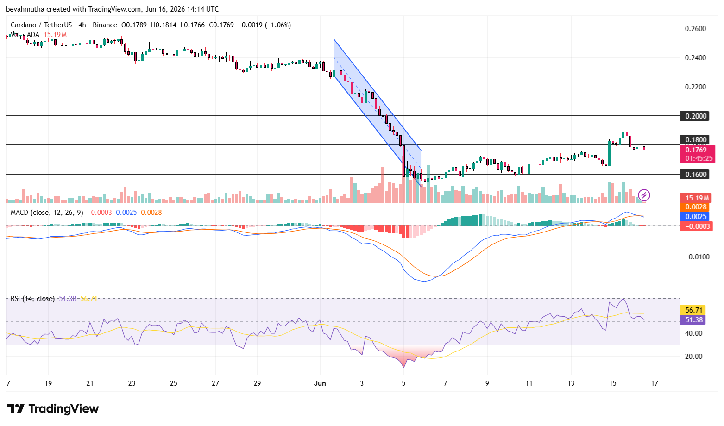
Task: Click the 20.00 RSI scale label
Action: tap(694, 357)
